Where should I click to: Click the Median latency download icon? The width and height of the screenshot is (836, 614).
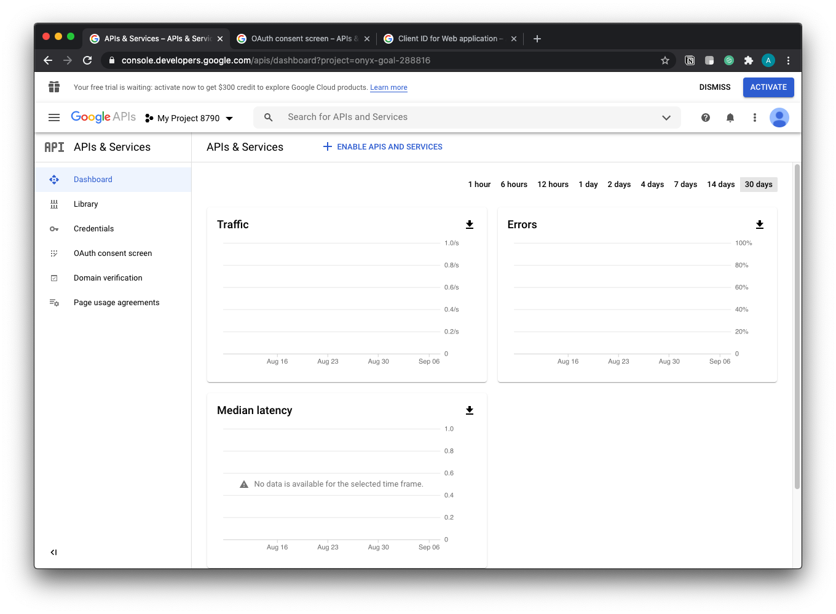[470, 410]
